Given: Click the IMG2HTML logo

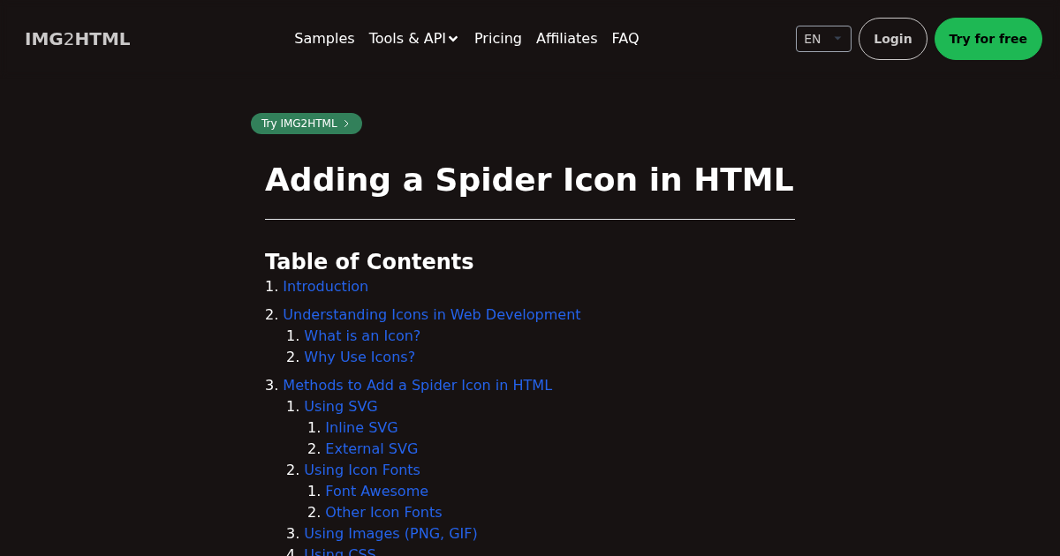Looking at the screenshot, I should pos(78,39).
